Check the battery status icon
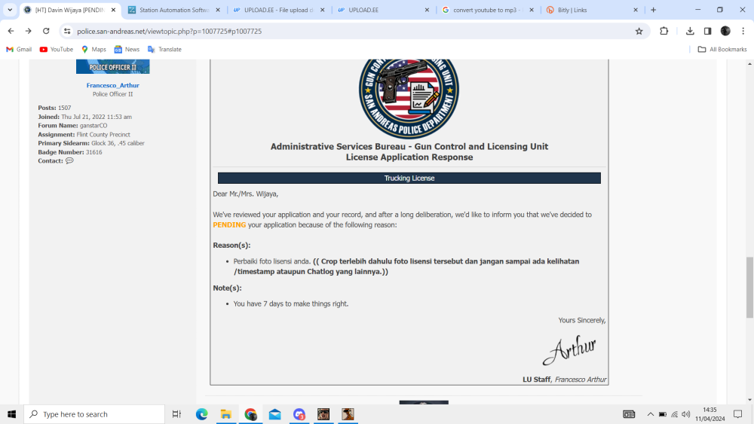 point(662,414)
